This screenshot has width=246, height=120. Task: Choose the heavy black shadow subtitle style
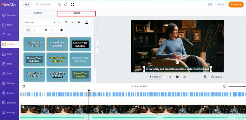[57, 74]
